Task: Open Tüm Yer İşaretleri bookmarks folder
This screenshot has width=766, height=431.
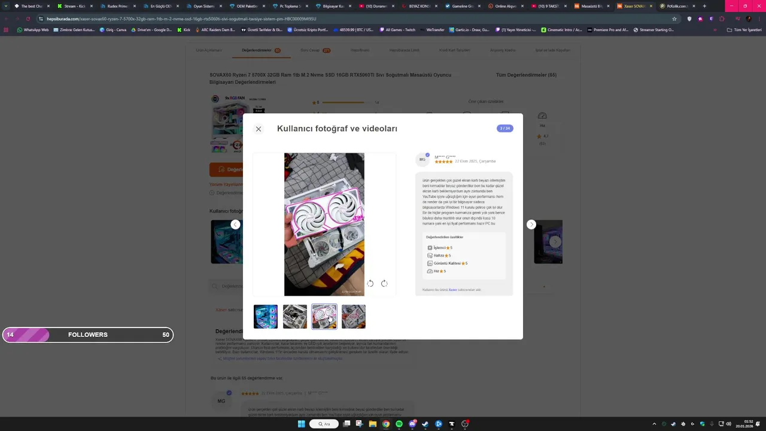Action: [x=744, y=29]
